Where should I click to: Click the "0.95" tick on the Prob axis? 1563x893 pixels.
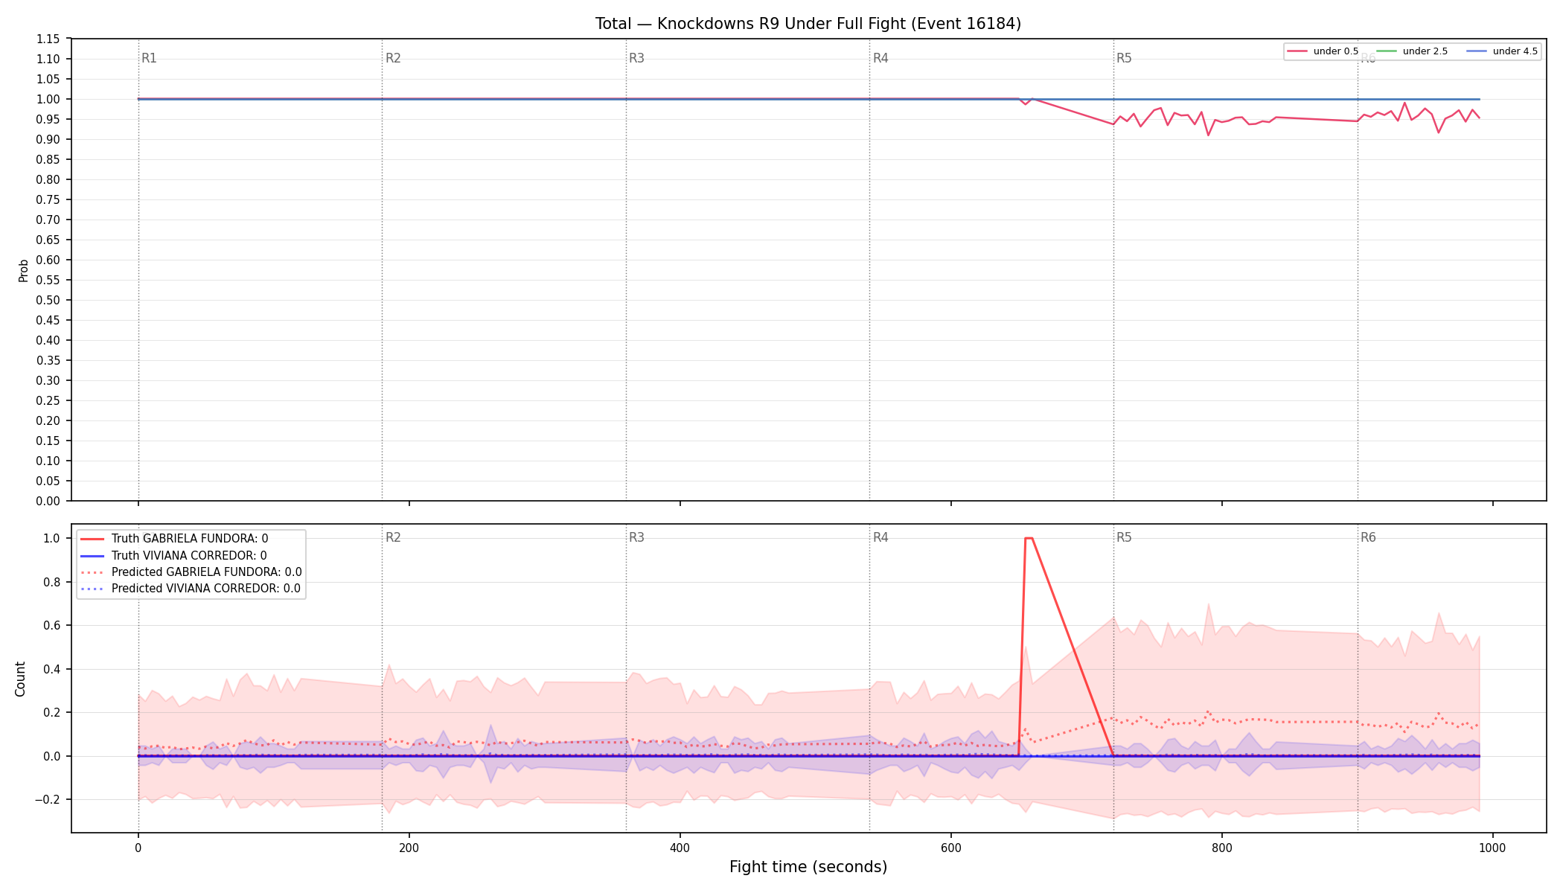48,119
